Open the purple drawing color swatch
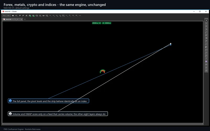The height and width of the screenshot is (131, 210). pos(206,61)
